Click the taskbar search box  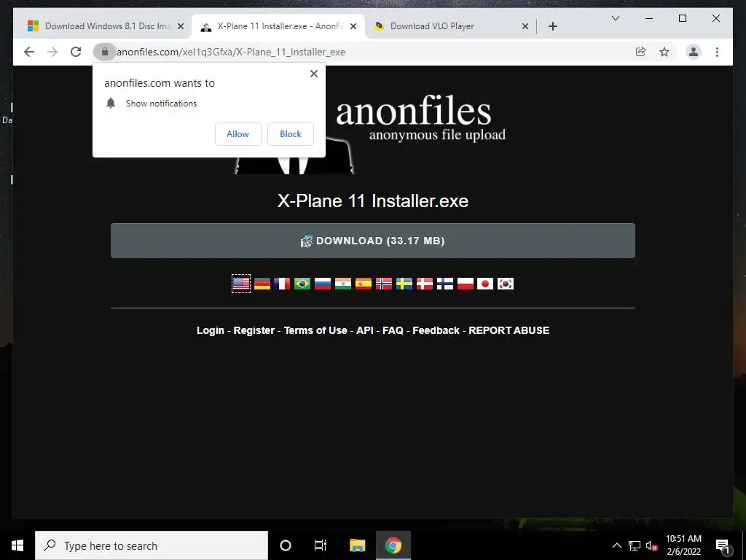(152, 545)
